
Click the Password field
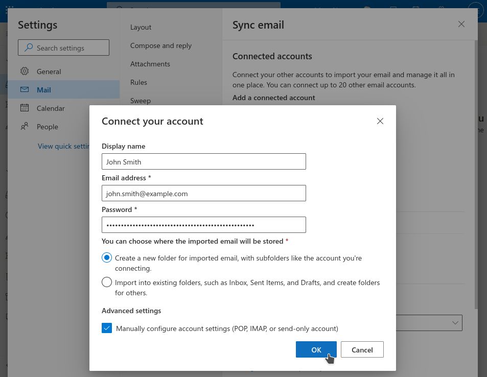click(x=203, y=225)
